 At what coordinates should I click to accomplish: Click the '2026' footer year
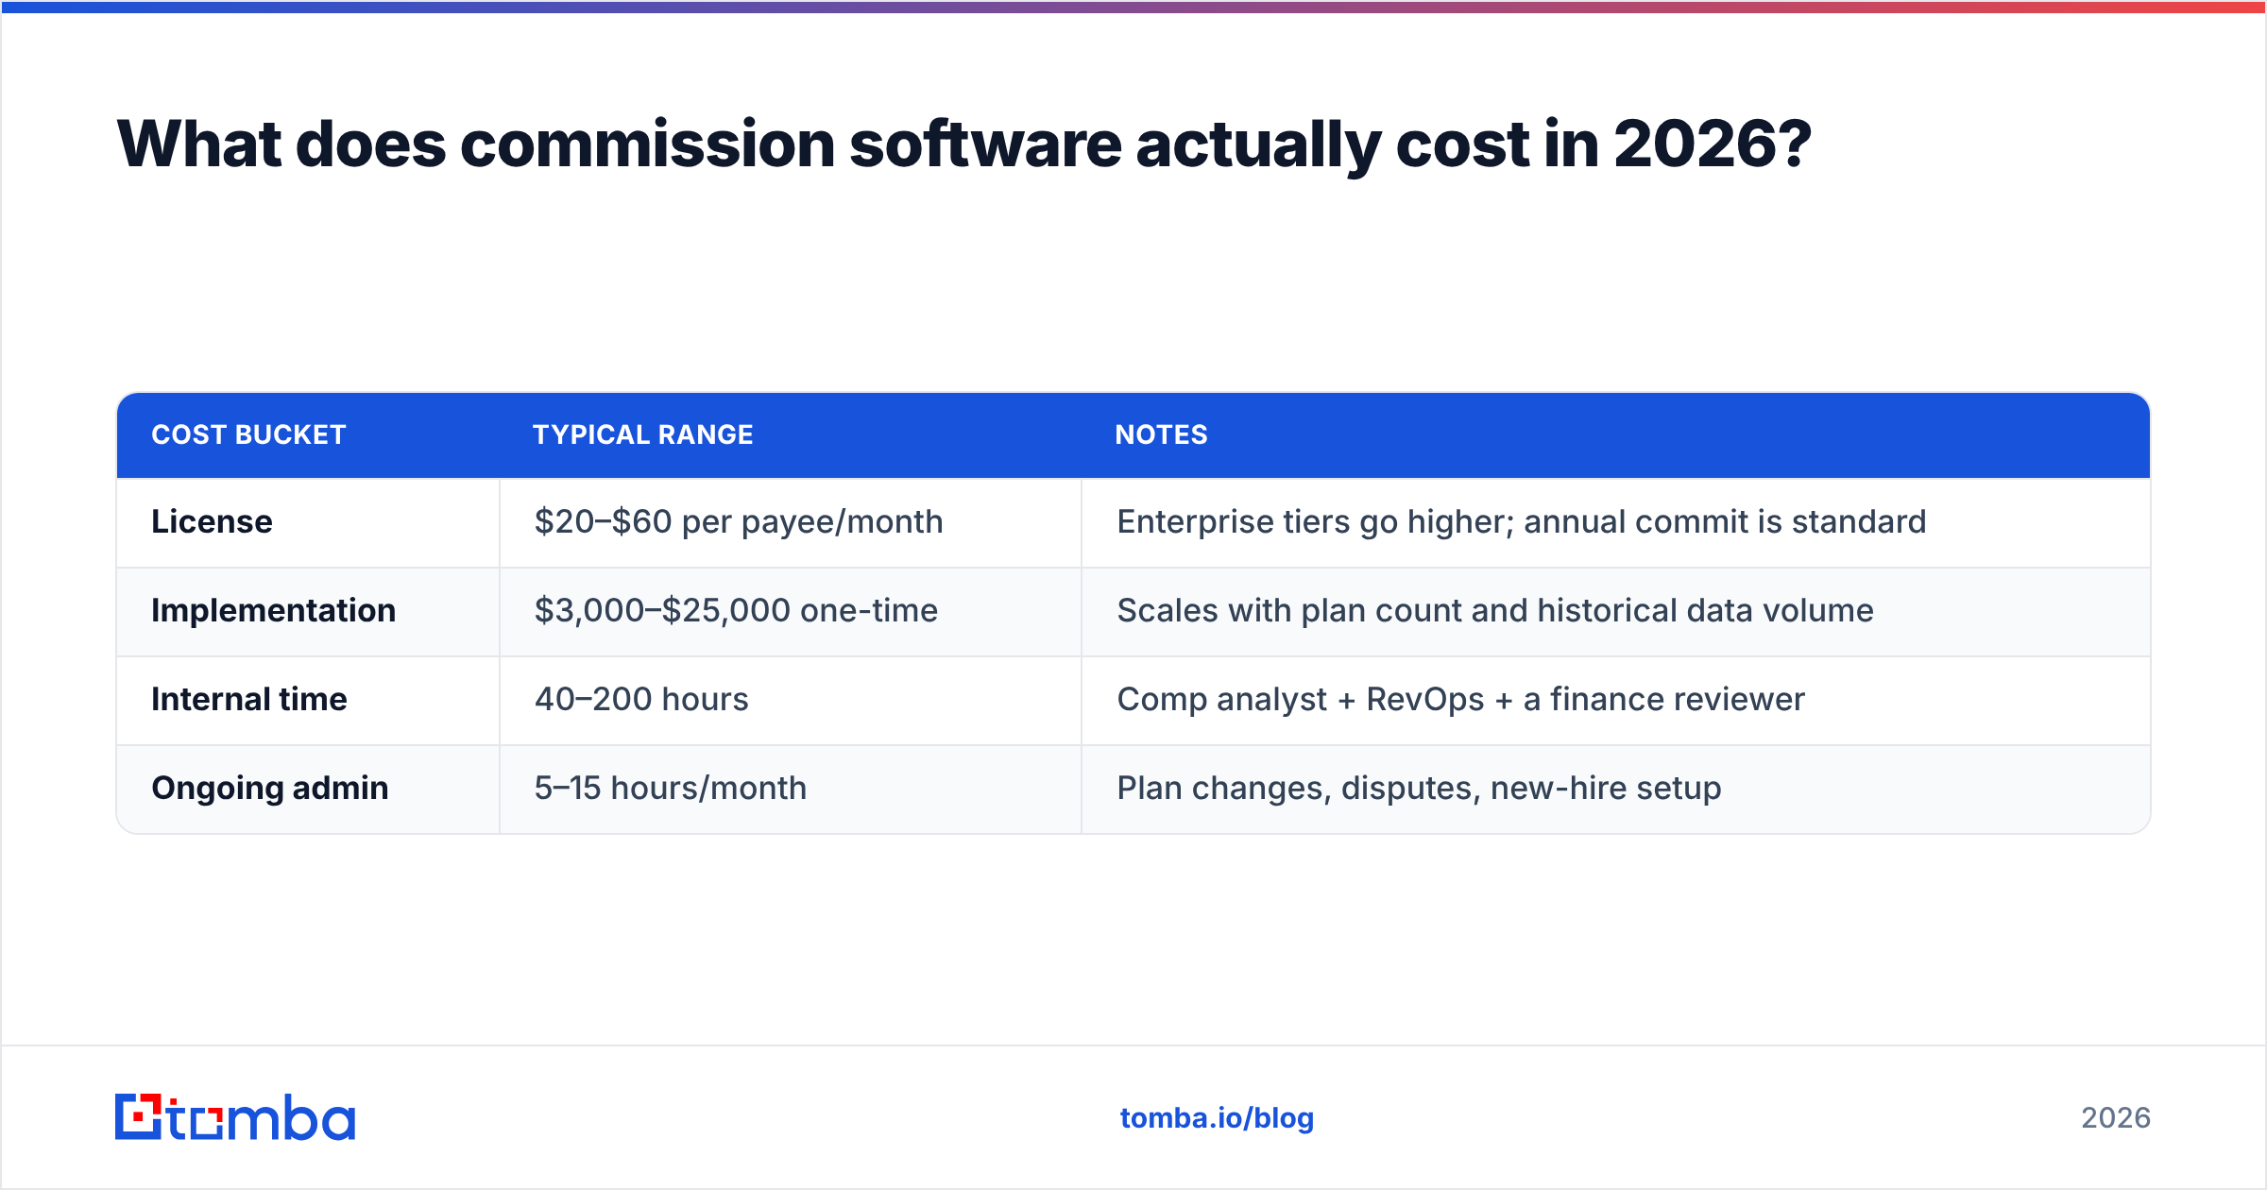tap(2116, 1118)
